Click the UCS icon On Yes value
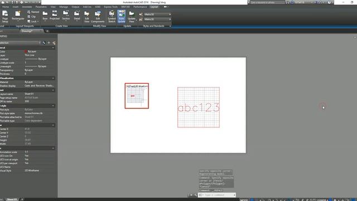 [x=26, y=156]
